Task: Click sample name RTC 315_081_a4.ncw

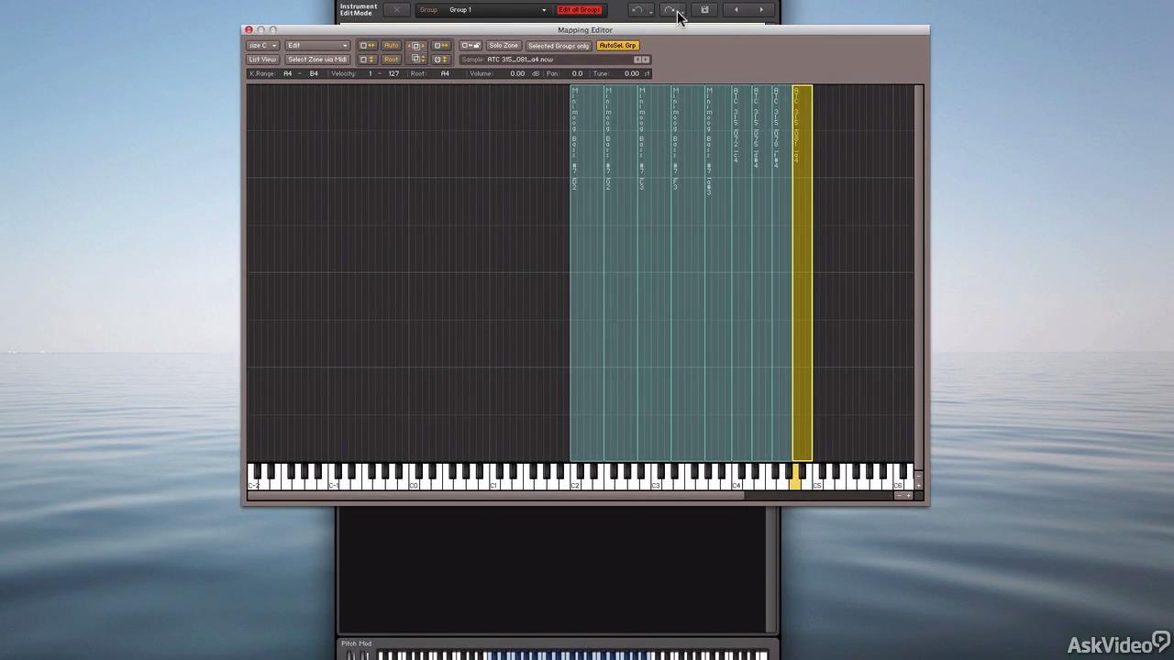Action: point(520,60)
